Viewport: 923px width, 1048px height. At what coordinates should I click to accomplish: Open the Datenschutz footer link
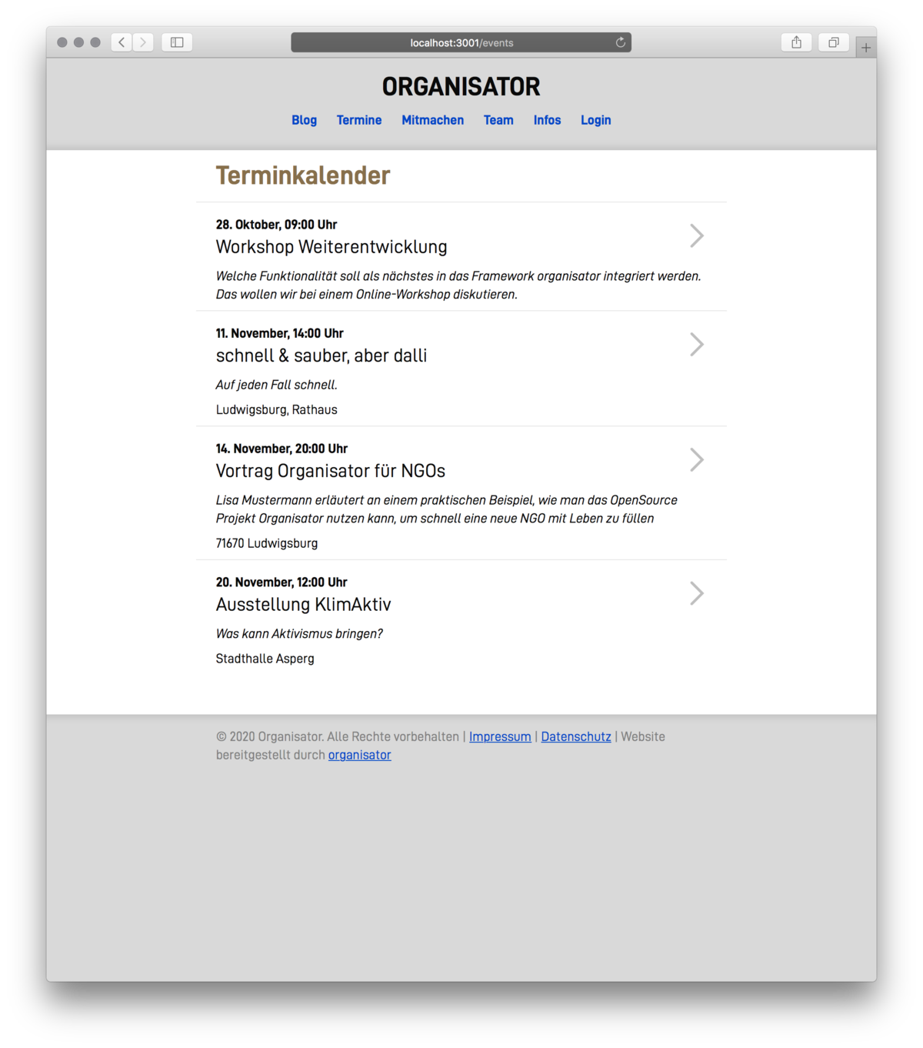coord(576,736)
